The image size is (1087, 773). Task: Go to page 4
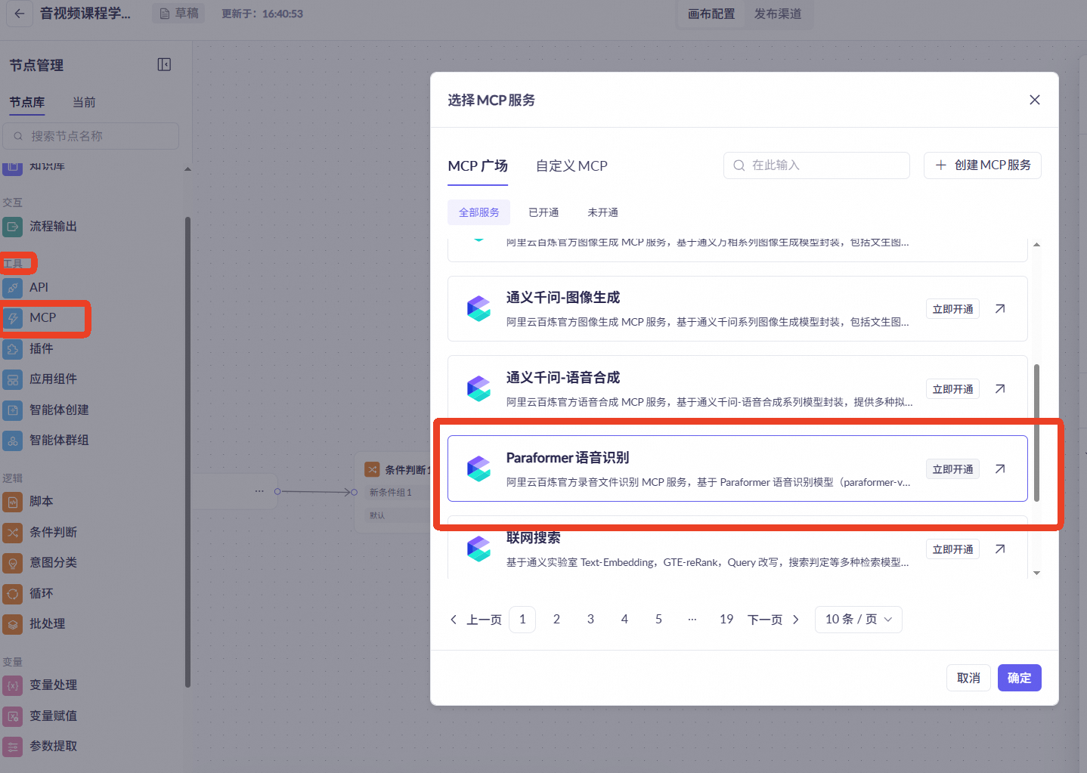[624, 620]
